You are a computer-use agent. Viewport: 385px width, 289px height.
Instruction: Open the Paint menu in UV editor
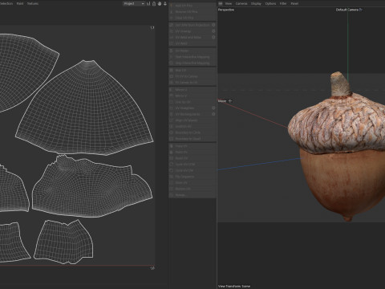pos(20,3)
